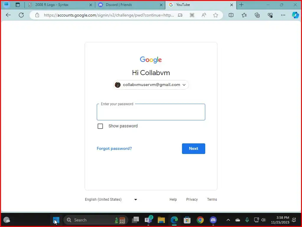The height and width of the screenshot is (227, 302).
Task: Open the English (United States) language dropdown
Action: [x=111, y=200]
